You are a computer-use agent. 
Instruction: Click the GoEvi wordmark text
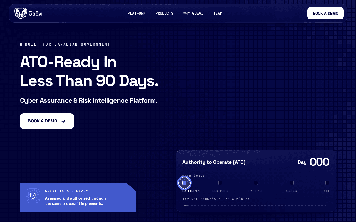(36, 13)
